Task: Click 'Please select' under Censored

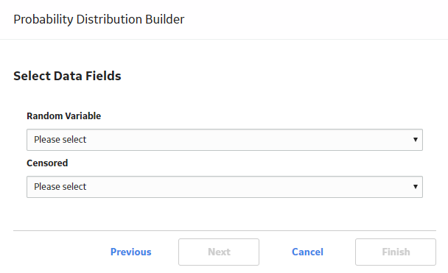Action: 60,187
